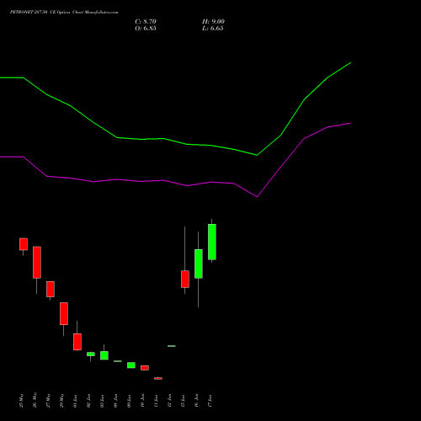
Task: Click the 15 Jun date label
Action: click(x=184, y=401)
